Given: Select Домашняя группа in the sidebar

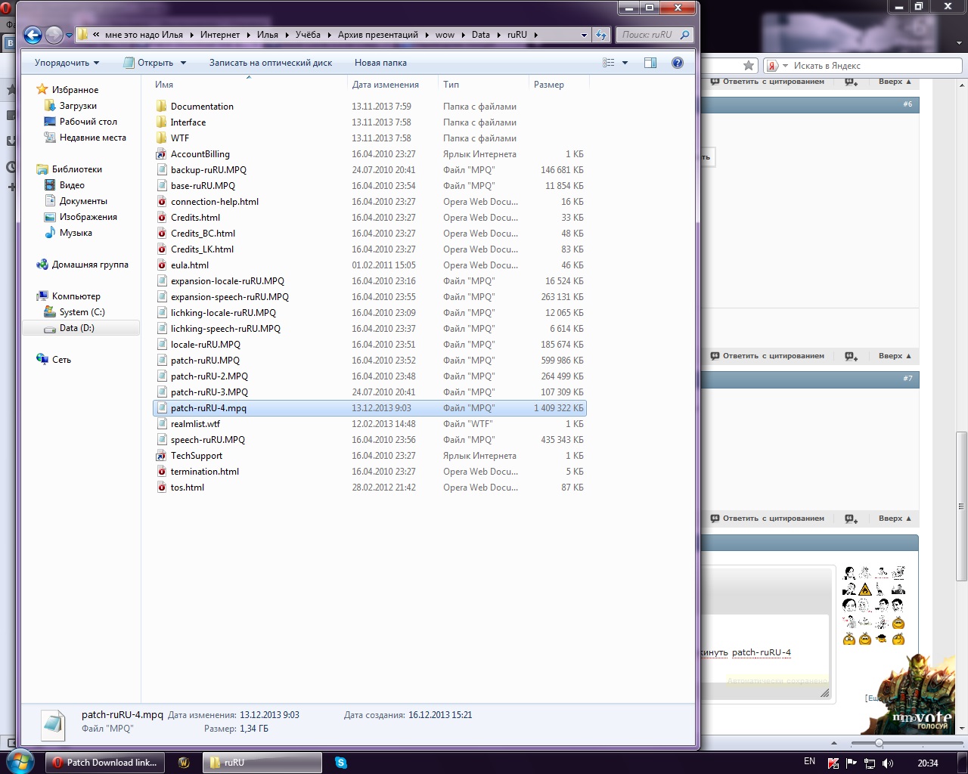Looking at the screenshot, I should 90,265.
